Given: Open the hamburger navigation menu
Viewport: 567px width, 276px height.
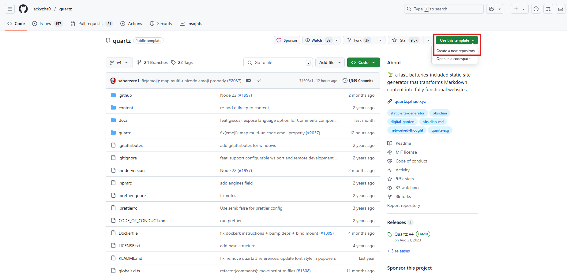Looking at the screenshot, I should tap(10, 9).
